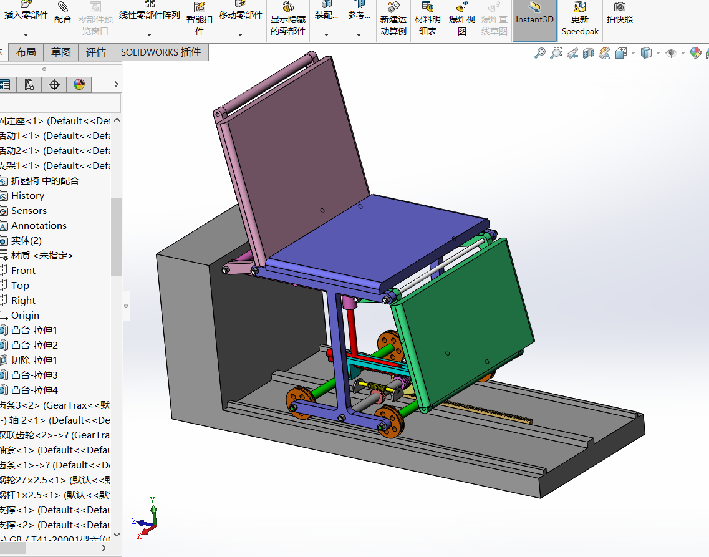This screenshot has height=557, width=709.
Task: Toggle hide/show items eye icon
Action: [671, 54]
